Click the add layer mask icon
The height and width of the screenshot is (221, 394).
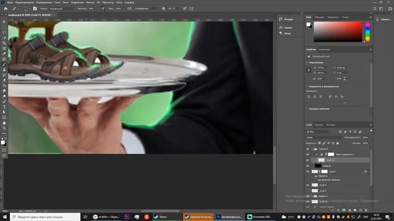coord(344,210)
